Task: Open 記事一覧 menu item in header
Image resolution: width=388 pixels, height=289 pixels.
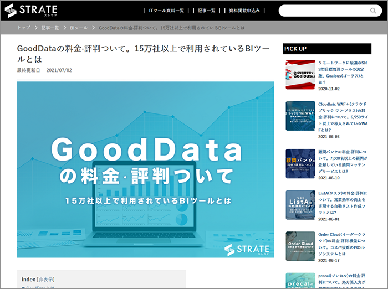Action: pos(207,11)
